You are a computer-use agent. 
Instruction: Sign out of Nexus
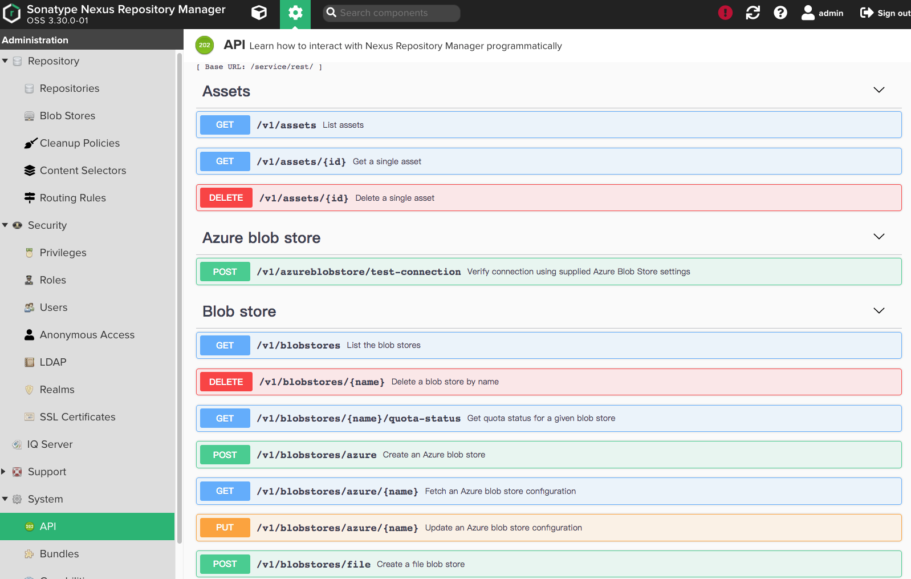(x=885, y=13)
